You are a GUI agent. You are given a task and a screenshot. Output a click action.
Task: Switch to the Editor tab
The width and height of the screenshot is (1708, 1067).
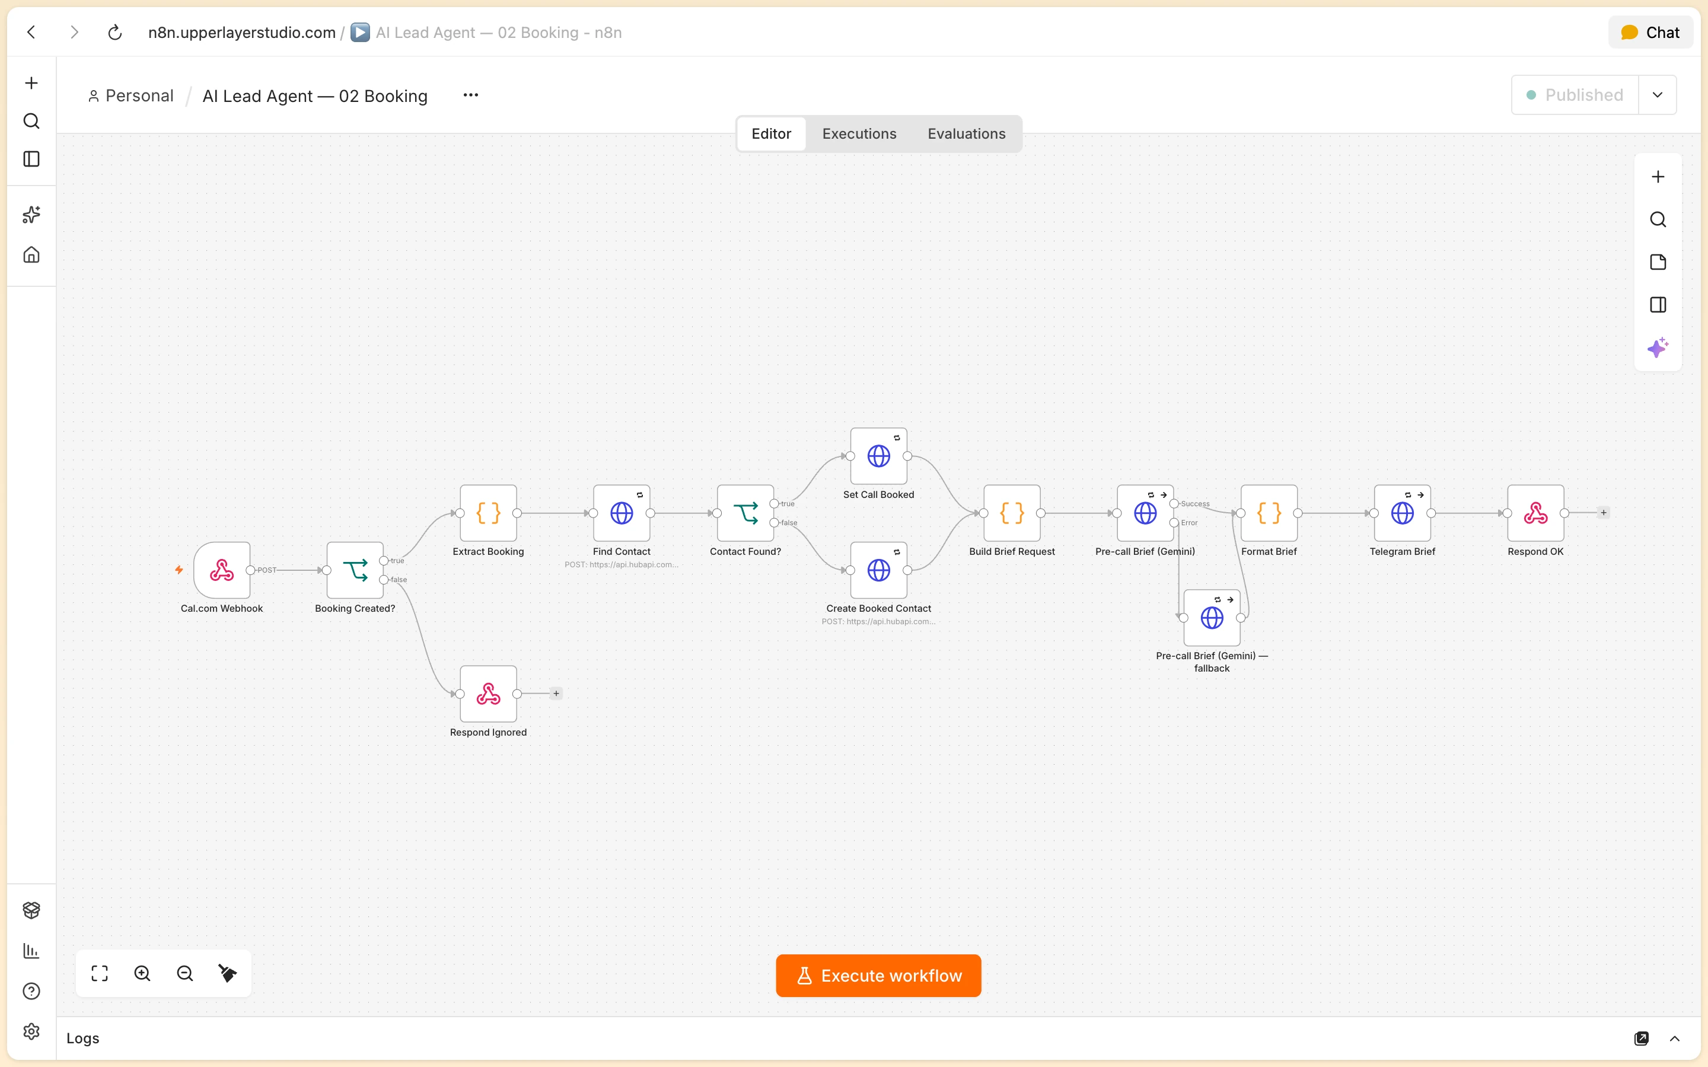tap(771, 134)
